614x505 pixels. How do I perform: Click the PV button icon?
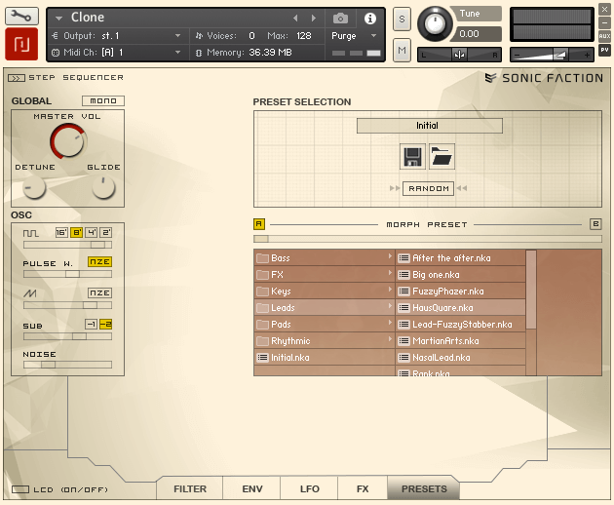pyautogui.click(x=604, y=50)
